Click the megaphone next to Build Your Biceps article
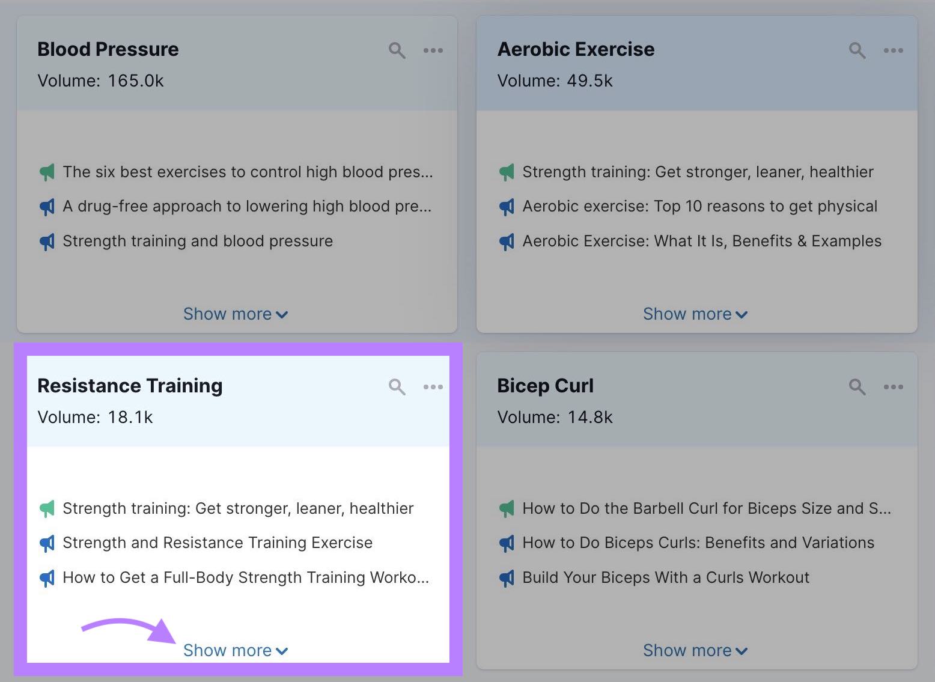Viewport: 935px width, 682px height. [507, 578]
